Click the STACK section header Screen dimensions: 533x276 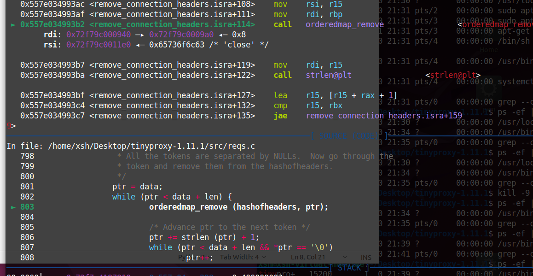pyautogui.click(x=349, y=268)
